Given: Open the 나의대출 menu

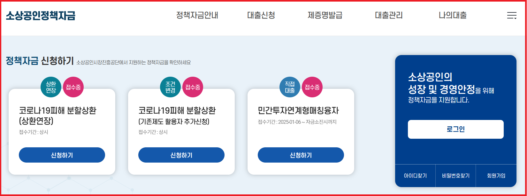Looking at the screenshot, I should (453, 15).
